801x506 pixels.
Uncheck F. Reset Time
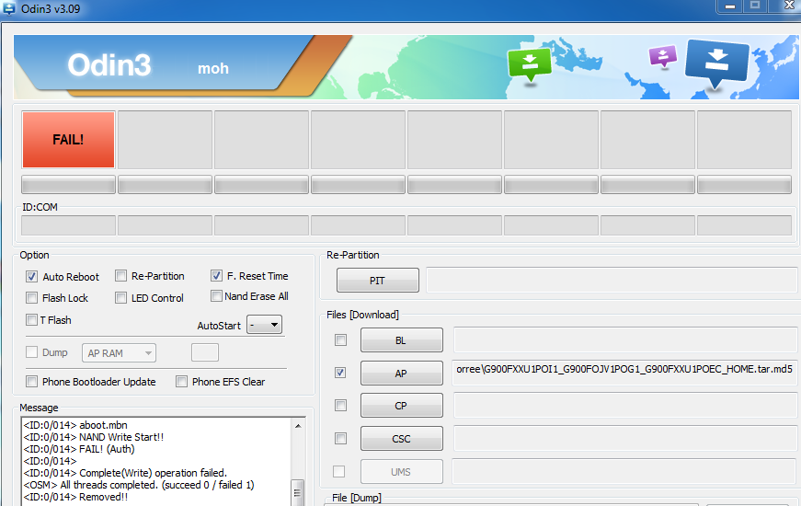tap(217, 275)
